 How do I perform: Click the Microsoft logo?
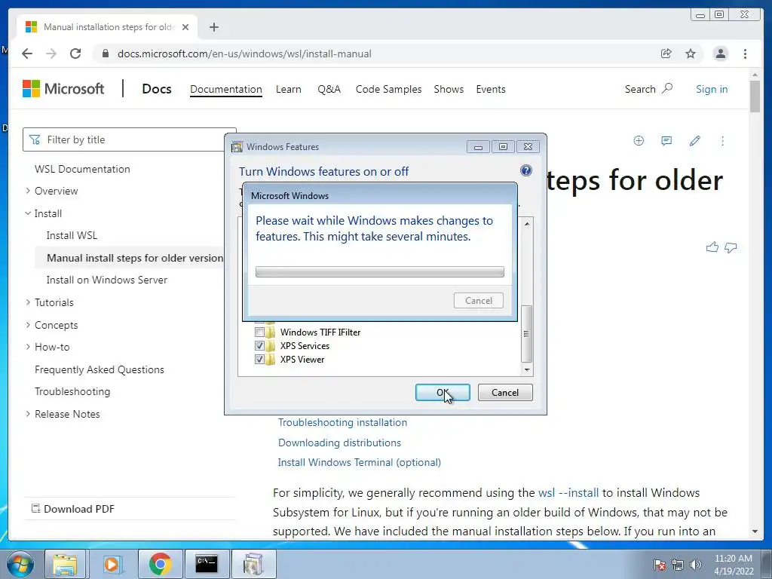click(x=63, y=89)
